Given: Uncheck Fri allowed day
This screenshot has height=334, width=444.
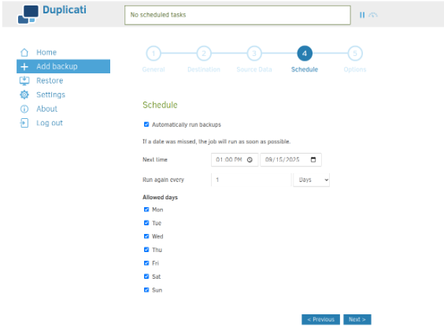Looking at the screenshot, I should (146, 263).
